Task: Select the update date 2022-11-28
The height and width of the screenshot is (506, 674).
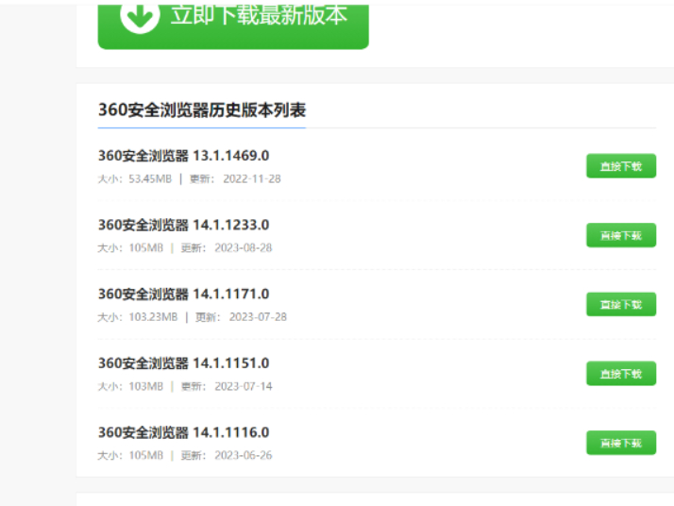Action: 252,178
